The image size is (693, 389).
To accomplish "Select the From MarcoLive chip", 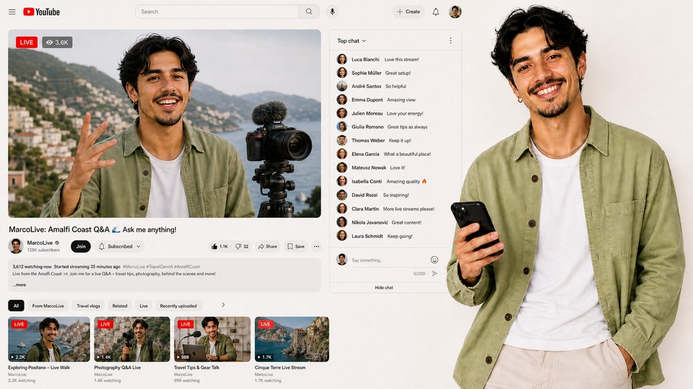I will 48,305.
